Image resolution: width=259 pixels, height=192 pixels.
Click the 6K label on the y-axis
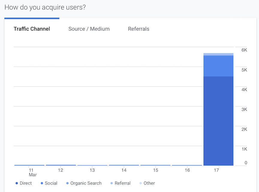(244, 50)
